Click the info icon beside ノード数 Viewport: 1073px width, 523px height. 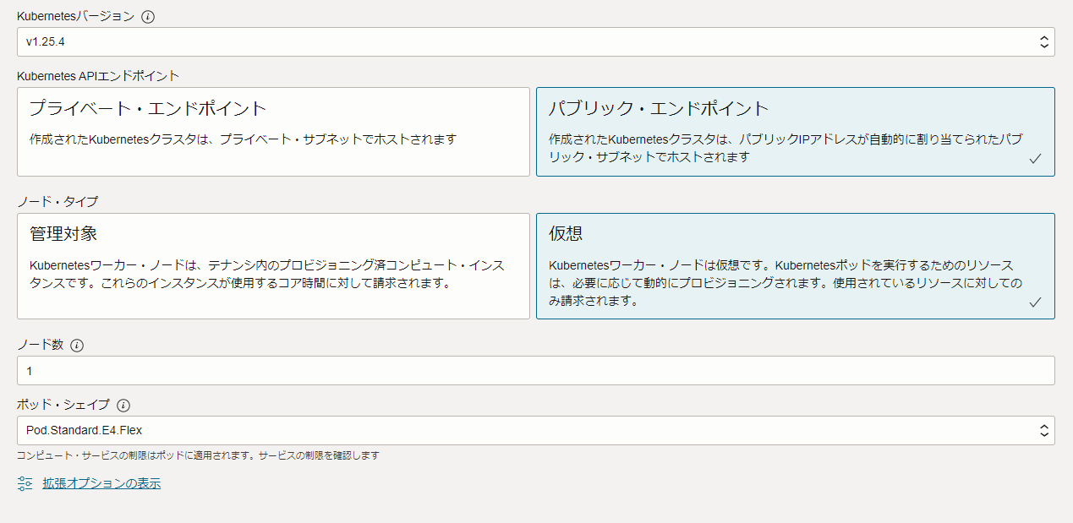[x=77, y=345]
